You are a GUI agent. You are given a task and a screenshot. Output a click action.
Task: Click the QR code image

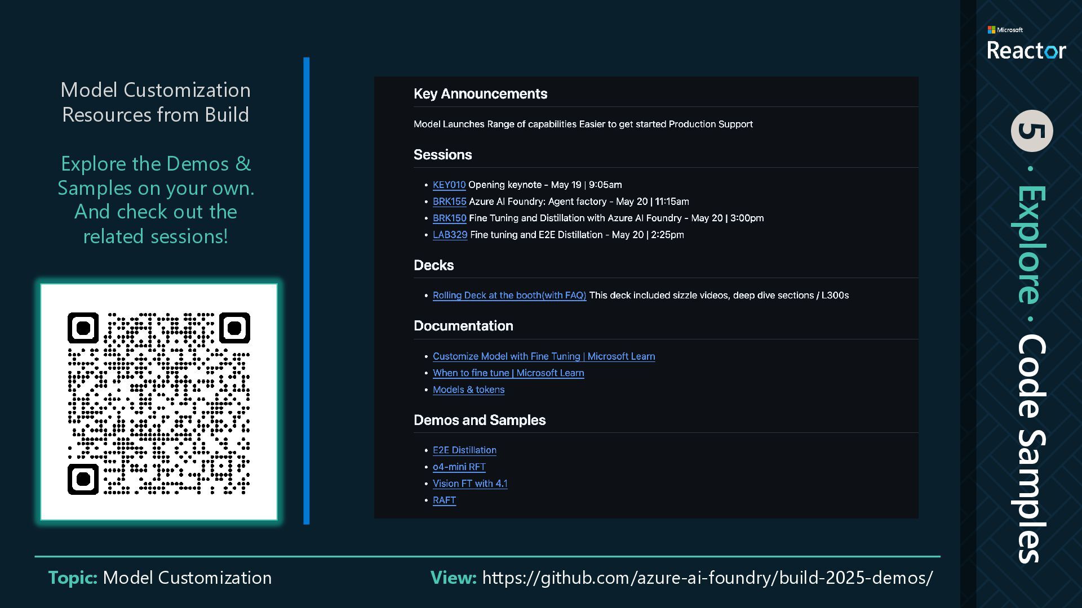159,403
